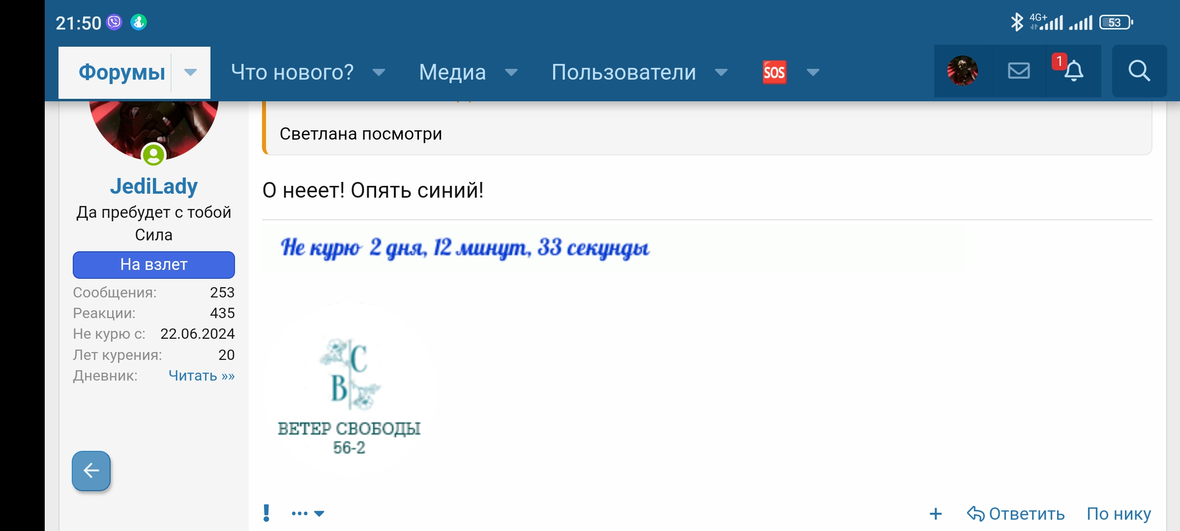Expand the Пользователи dropdown arrow

point(721,72)
